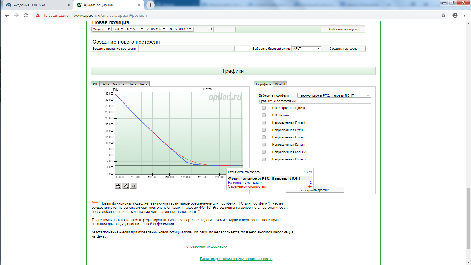Click the Создание нового портфеля heading
471x265 pixels.
(126, 42)
